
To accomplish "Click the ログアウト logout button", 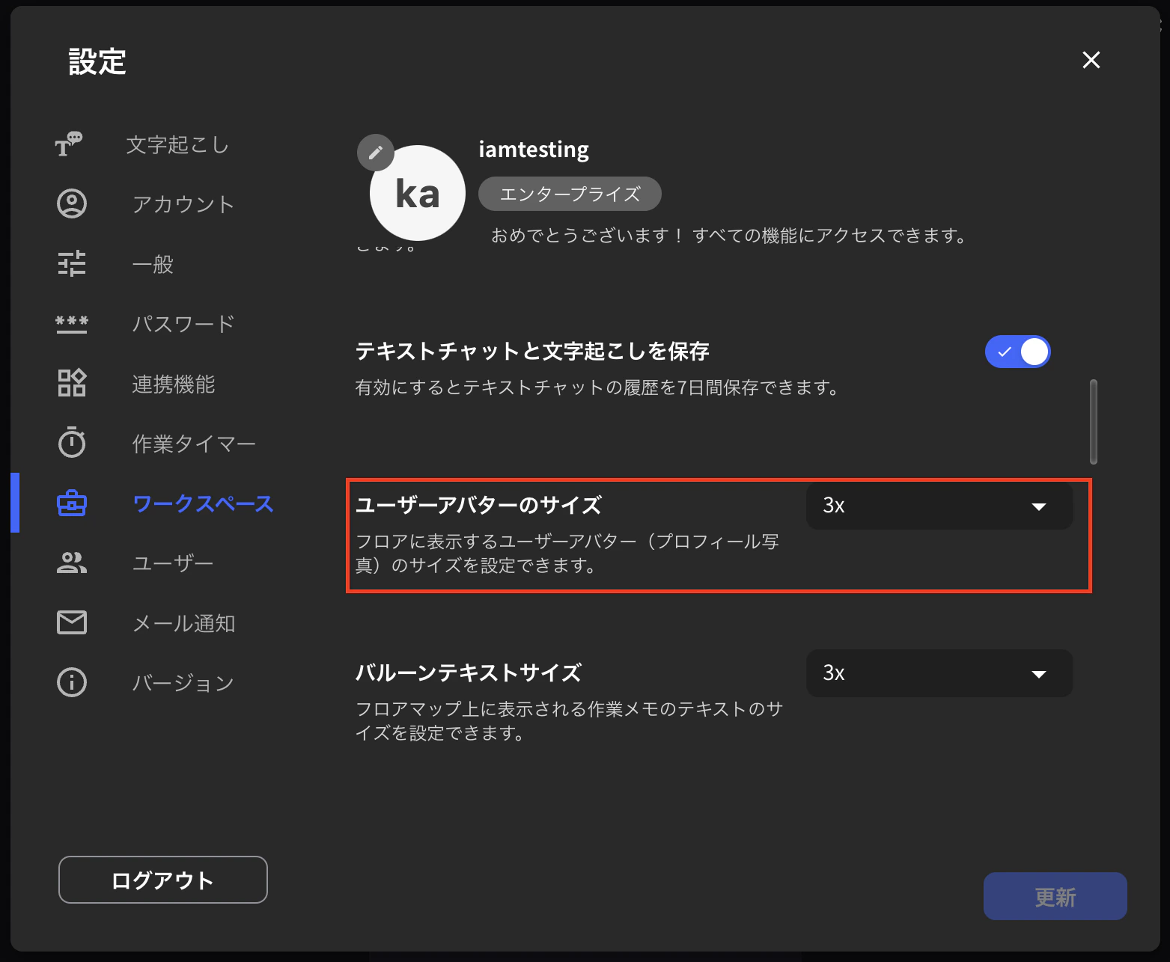I will coord(162,880).
